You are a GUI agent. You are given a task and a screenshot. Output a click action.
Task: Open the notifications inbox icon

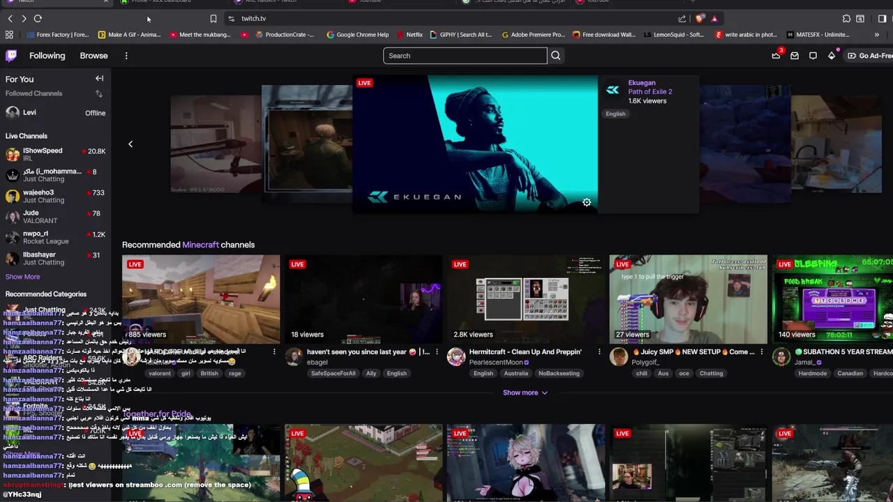[795, 56]
